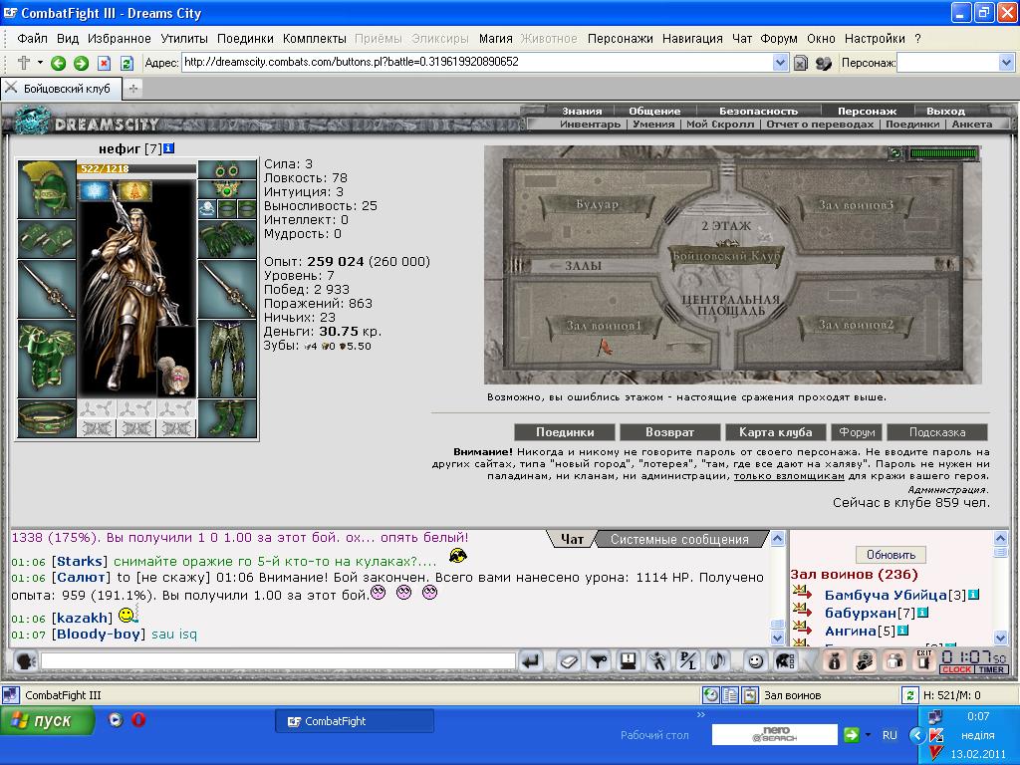Open the Поединки menu in menu bar

click(x=245, y=39)
